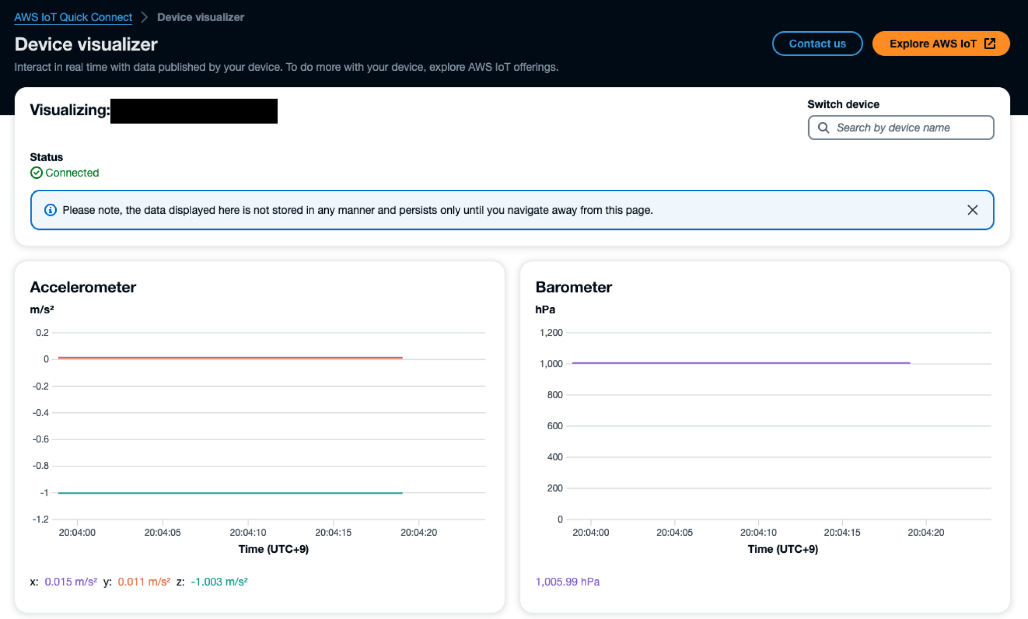Screen dimensions: 1028x619
Task: Click the y-axis value label in Accelerometer legend
Action: pos(144,581)
